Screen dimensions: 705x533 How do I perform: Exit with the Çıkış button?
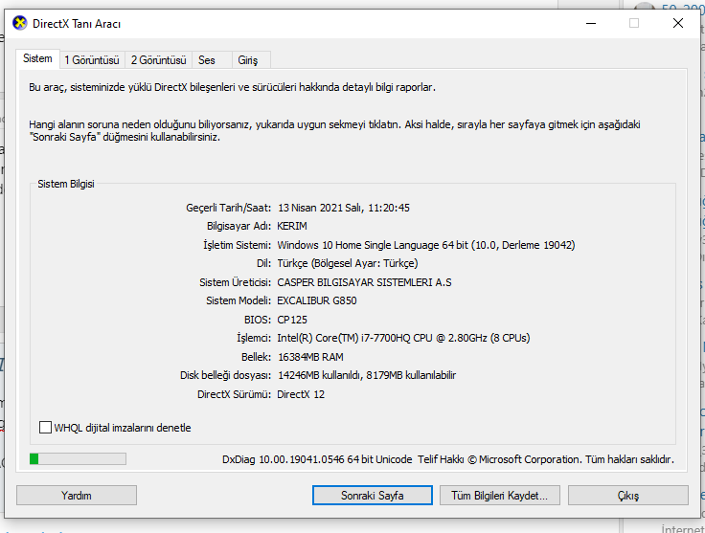click(x=628, y=496)
